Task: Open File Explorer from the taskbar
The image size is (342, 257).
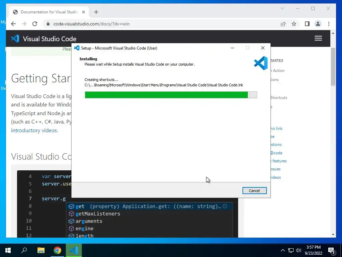Action: (x=41, y=250)
